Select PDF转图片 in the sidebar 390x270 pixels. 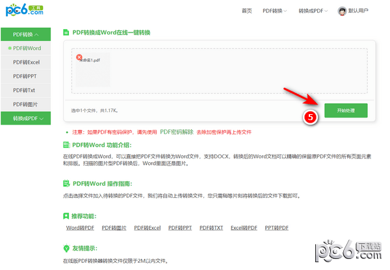pos(27,104)
